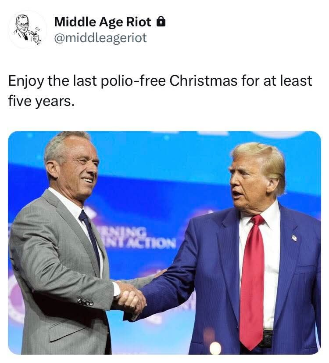This screenshot has height=363, width=329.
Task: Click the padlock icon beside the display name
Action: pyautogui.click(x=161, y=22)
